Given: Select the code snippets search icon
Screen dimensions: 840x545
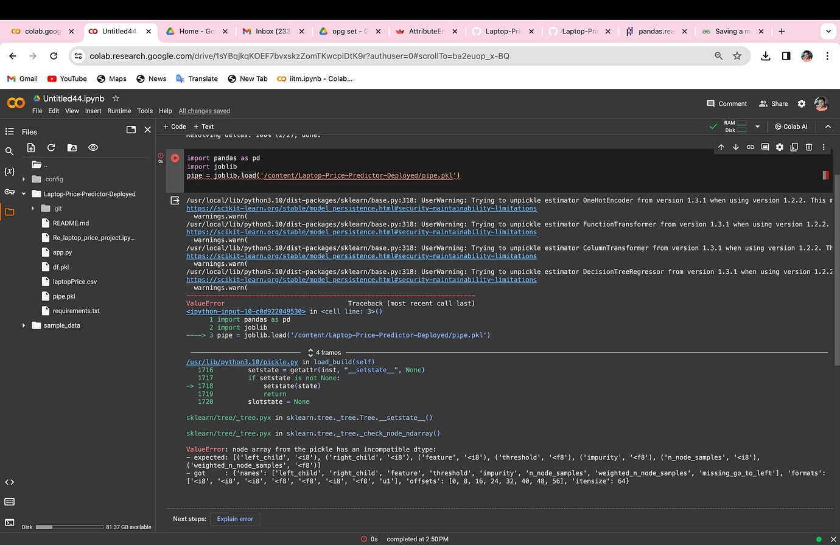Looking at the screenshot, I should (x=9, y=150).
